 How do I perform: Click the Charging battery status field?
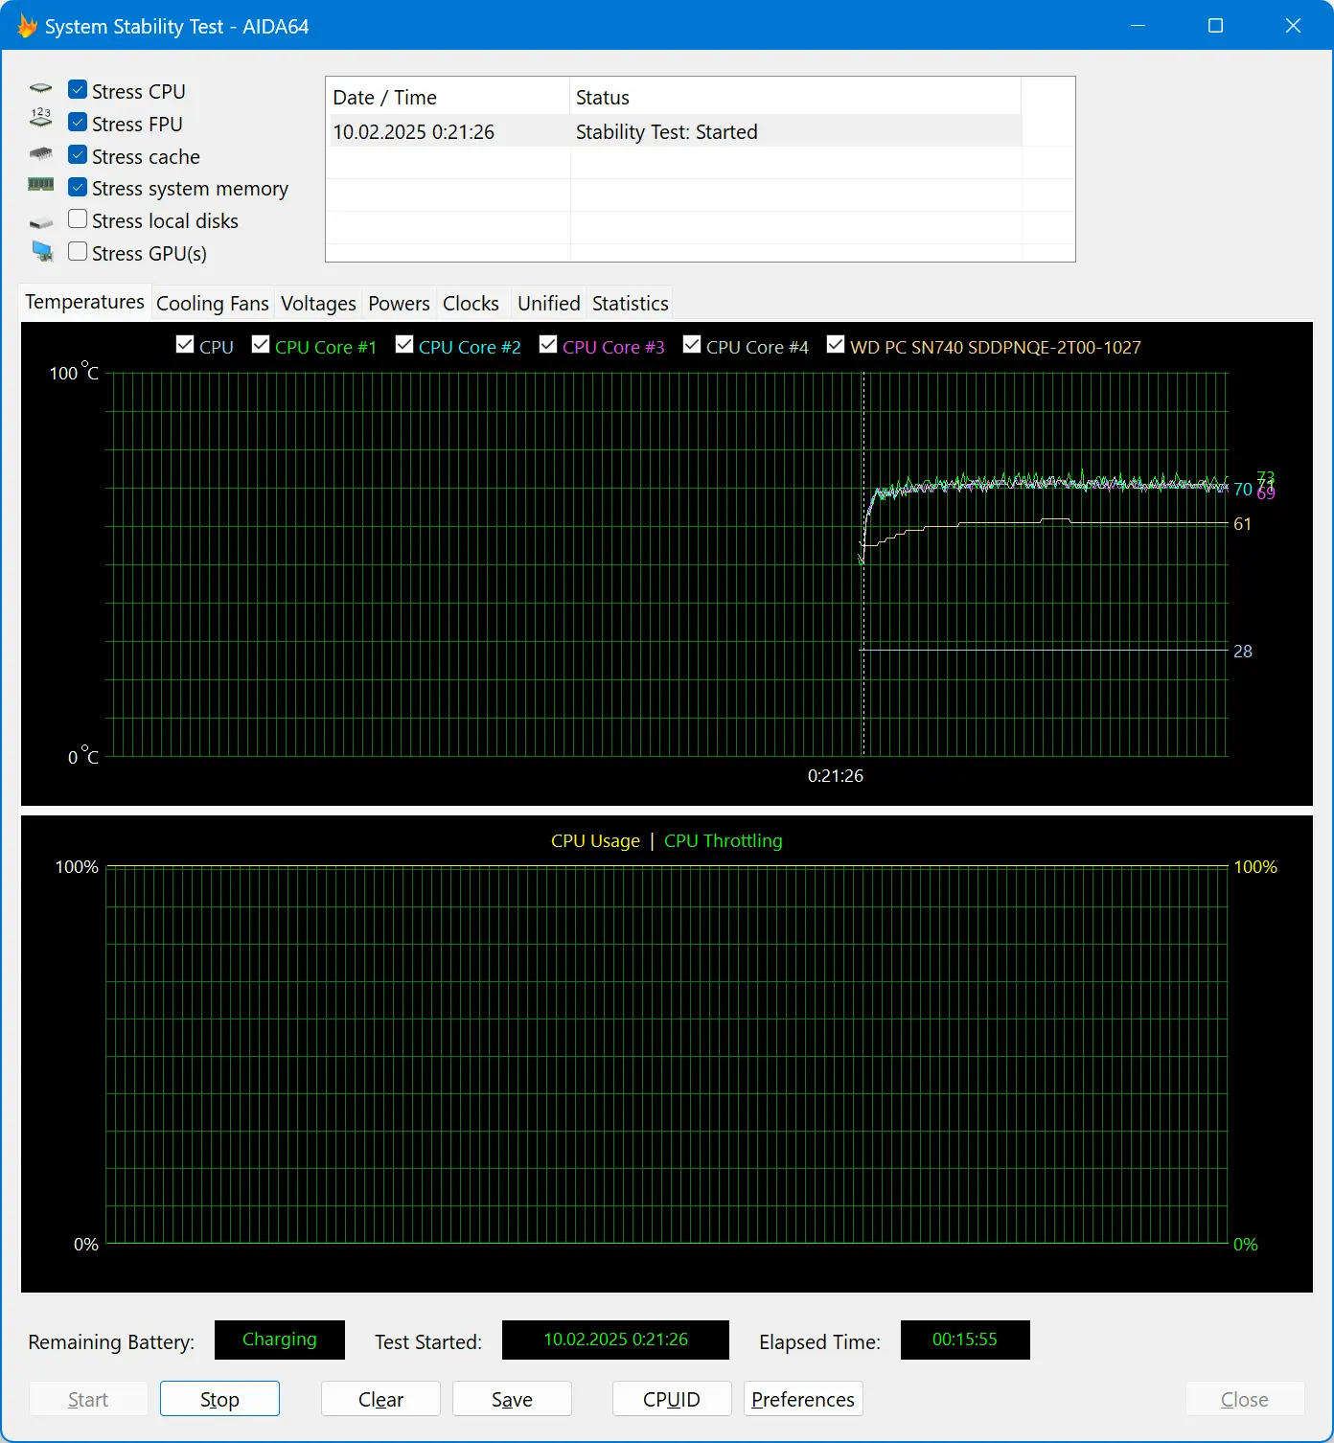tap(280, 1340)
